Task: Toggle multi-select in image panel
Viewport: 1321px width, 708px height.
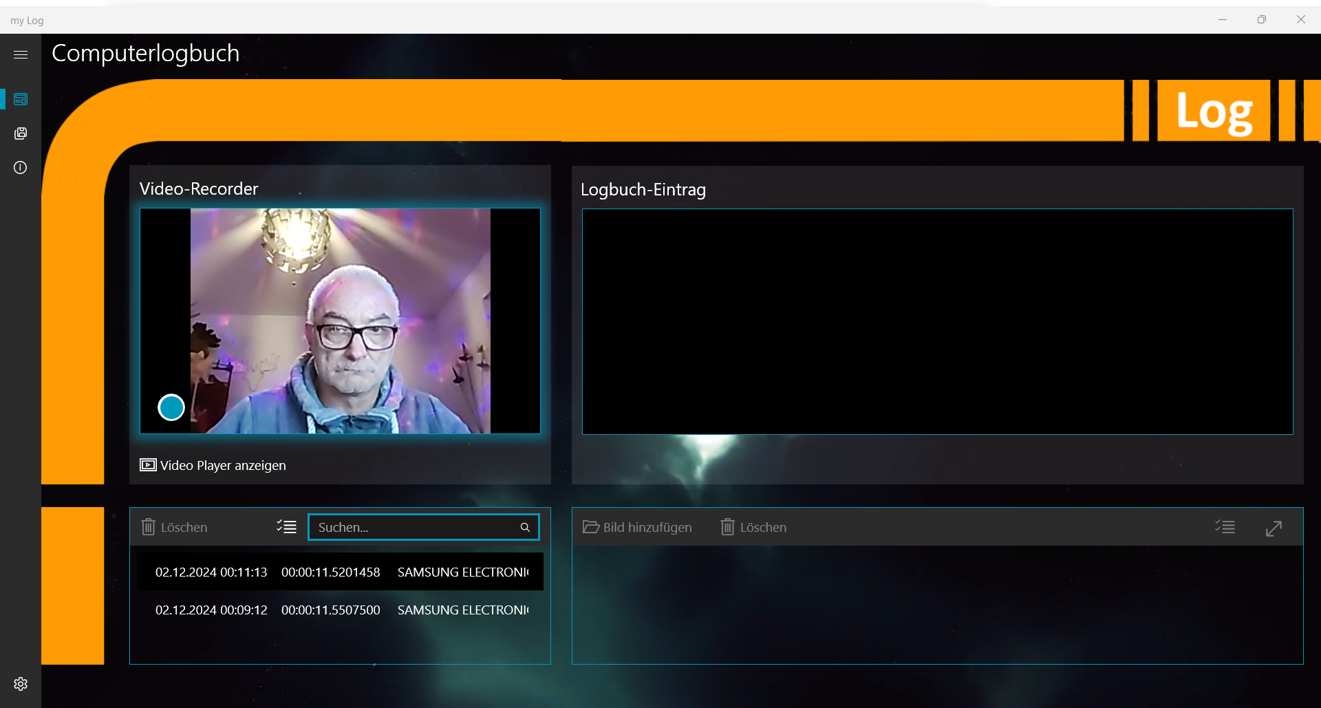Action: [1225, 528]
